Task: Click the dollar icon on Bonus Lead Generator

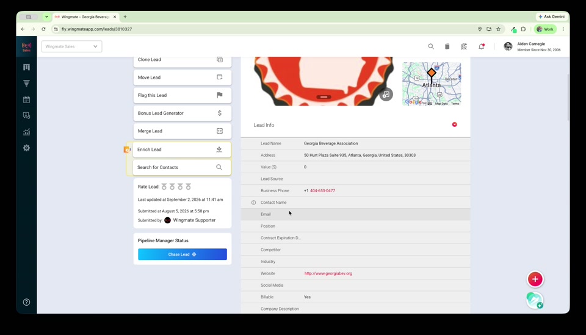Action: [219, 113]
